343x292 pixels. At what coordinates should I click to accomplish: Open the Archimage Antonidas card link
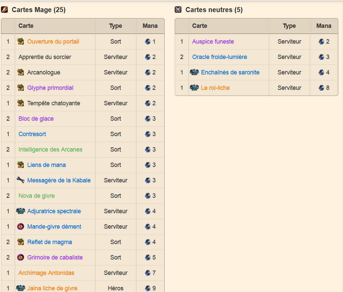[x=46, y=273]
